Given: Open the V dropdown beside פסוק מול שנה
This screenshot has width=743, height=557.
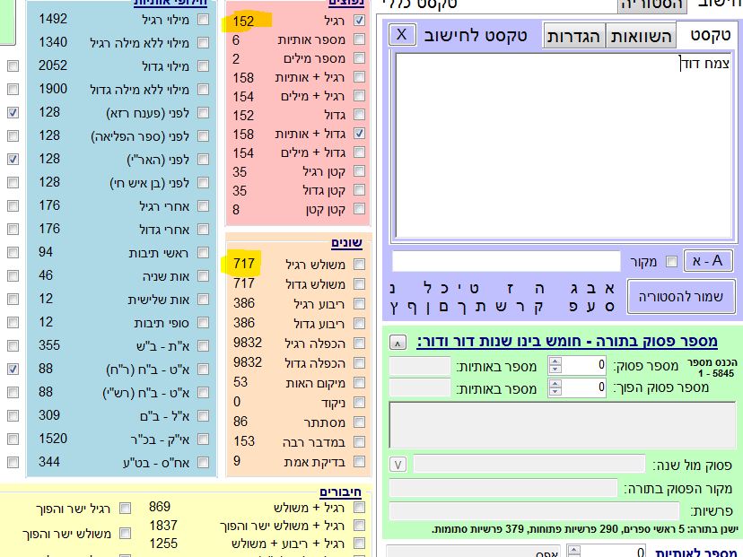Looking at the screenshot, I should click(x=398, y=464).
